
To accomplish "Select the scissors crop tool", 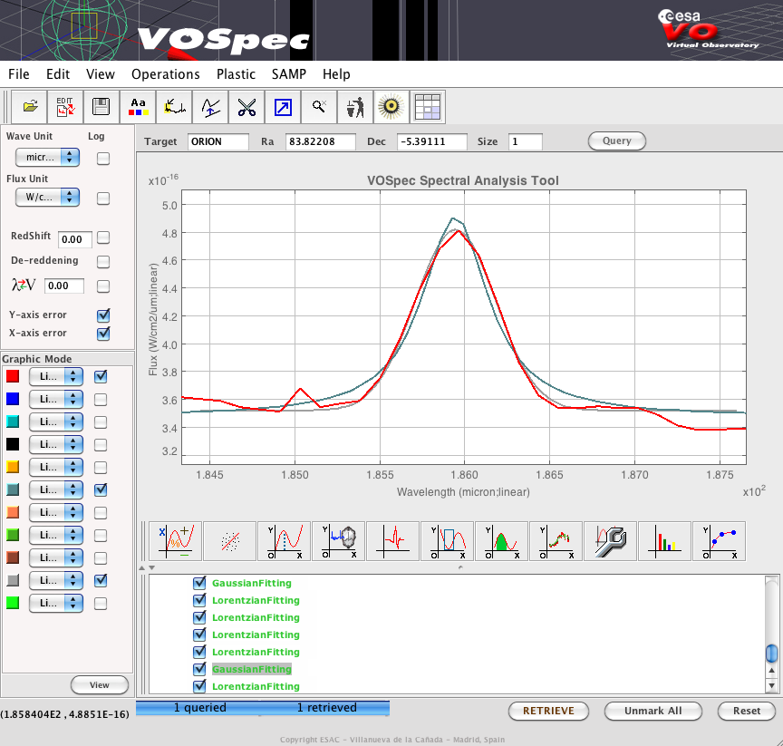I will [246, 107].
